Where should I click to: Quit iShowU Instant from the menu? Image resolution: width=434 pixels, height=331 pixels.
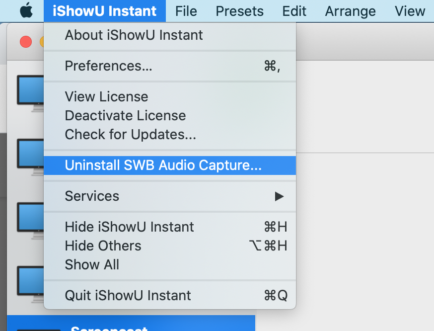click(x=128, y=296)
